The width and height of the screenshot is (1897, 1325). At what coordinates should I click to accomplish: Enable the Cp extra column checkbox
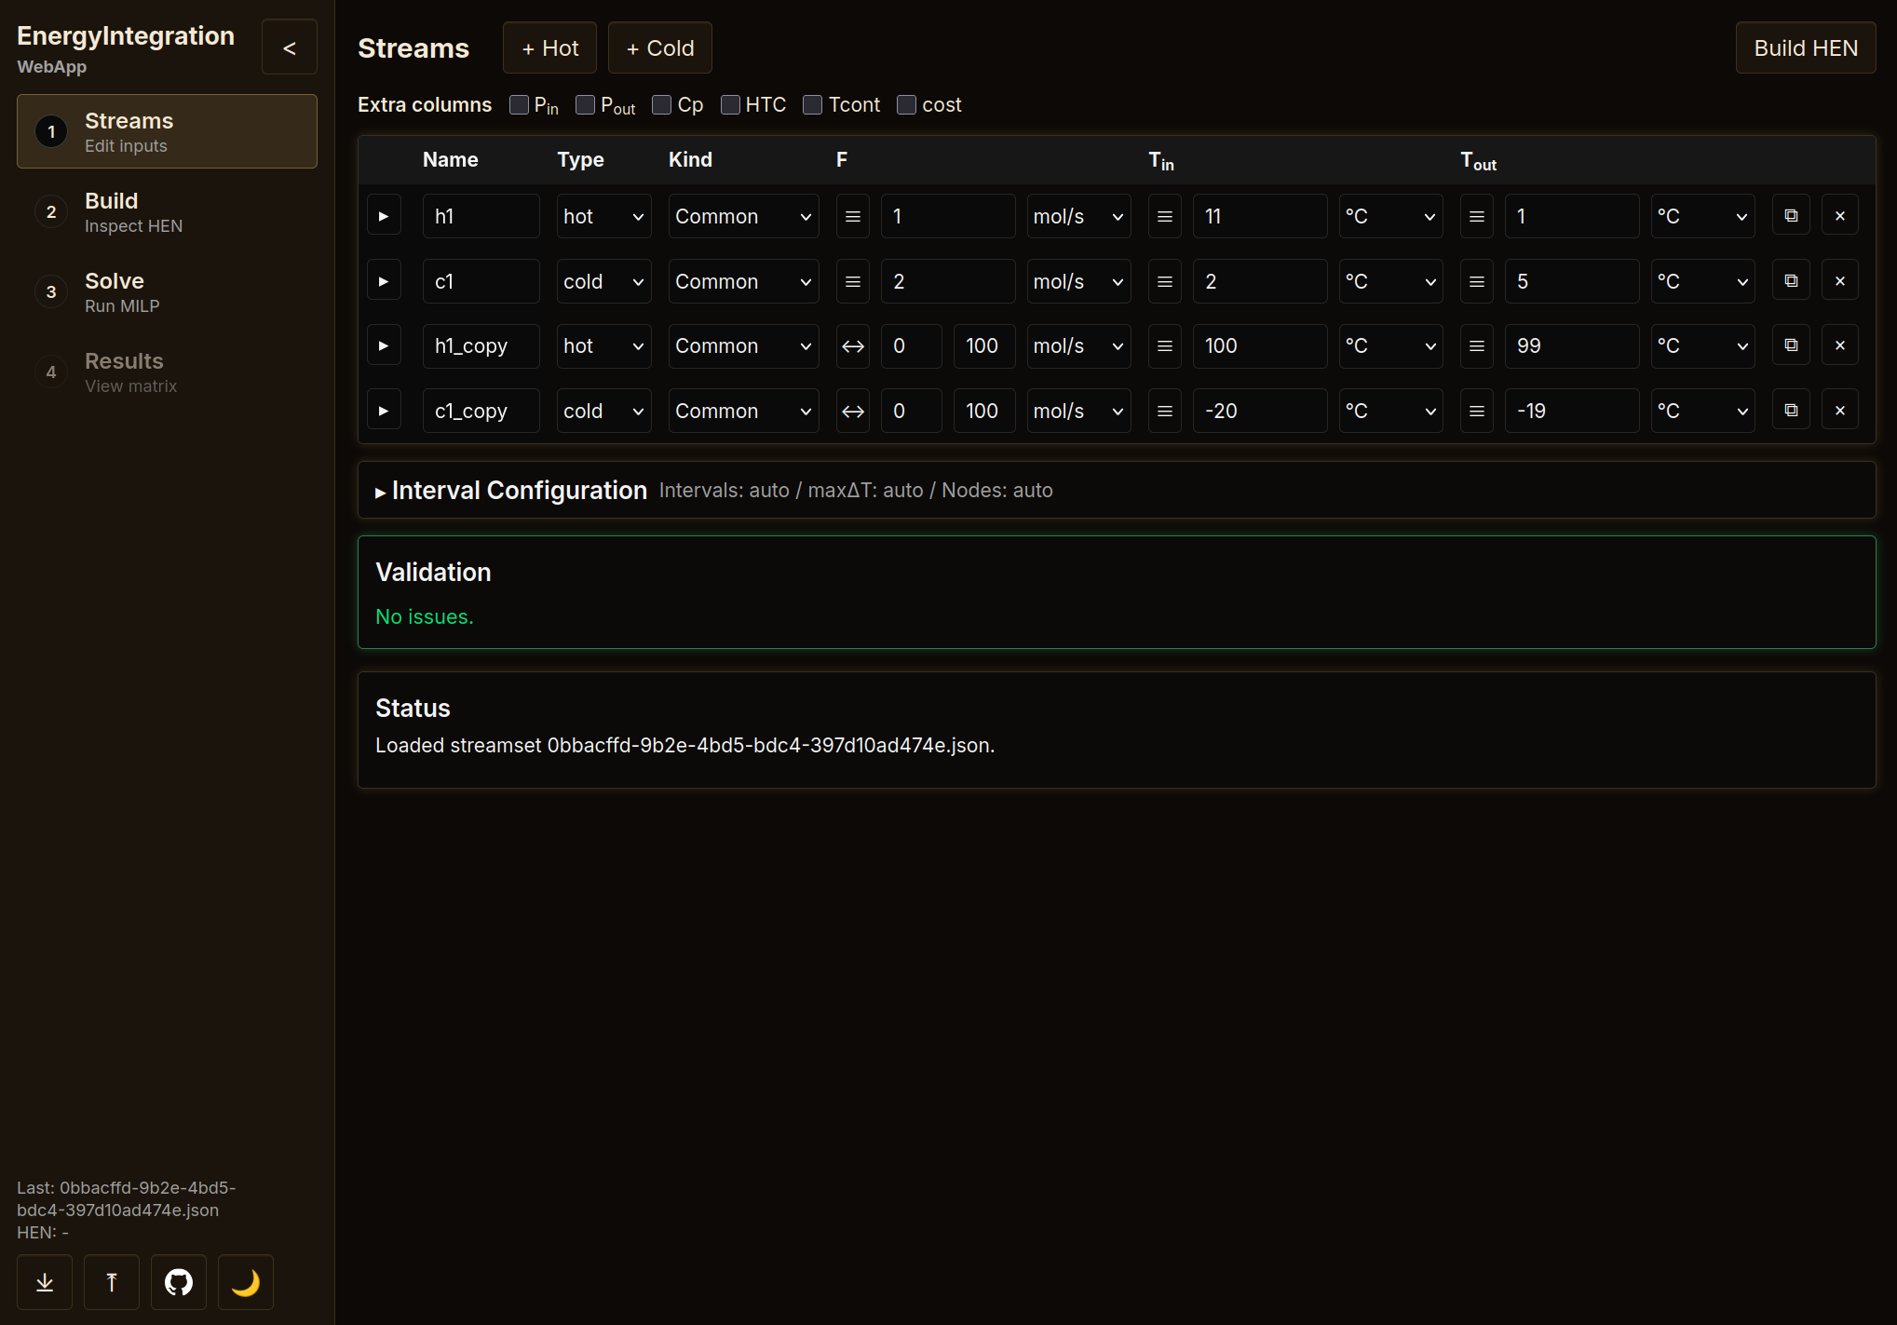(662, 104)
